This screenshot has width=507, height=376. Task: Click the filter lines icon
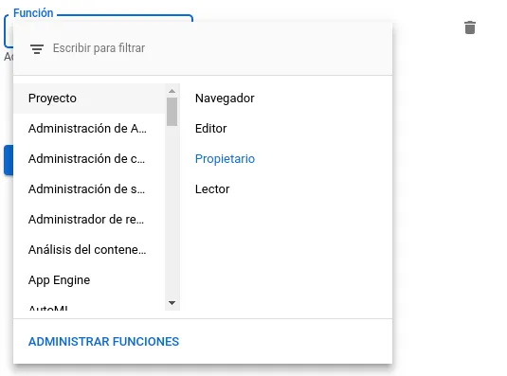[x=37, y=49]
